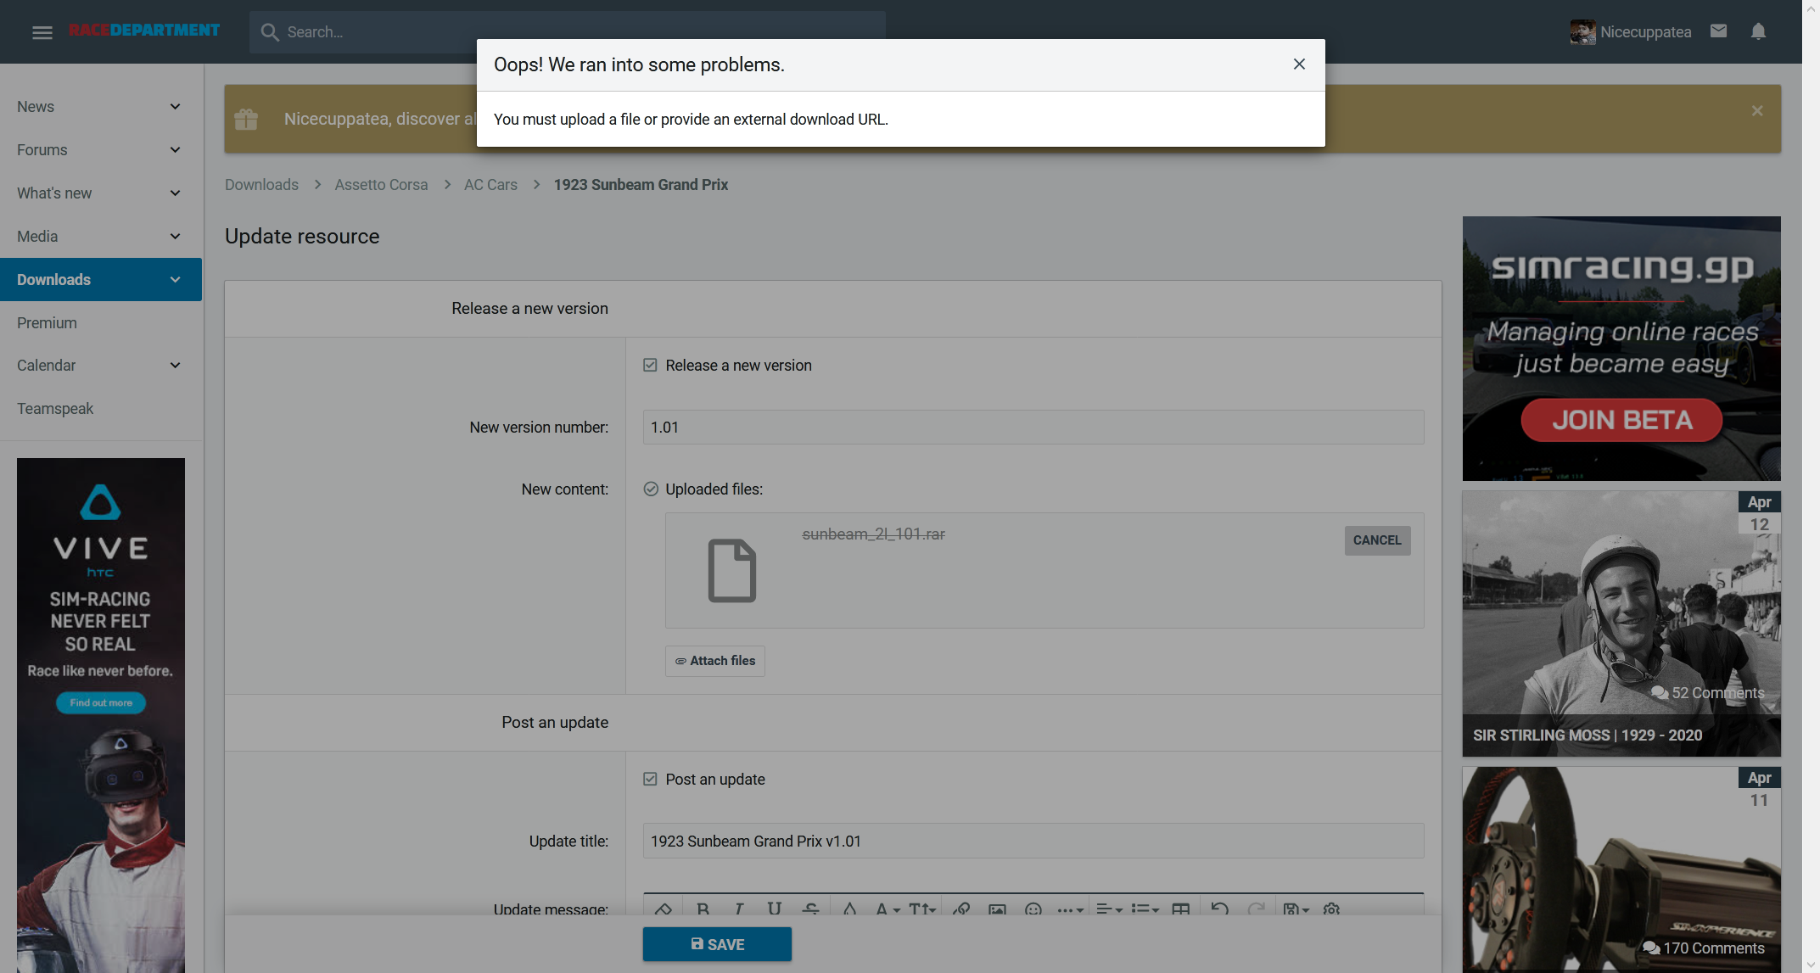The width and height of the screenshot is (1820, 973).
Task: Select the Uploaded files radio option
Action: coord(651,489)
